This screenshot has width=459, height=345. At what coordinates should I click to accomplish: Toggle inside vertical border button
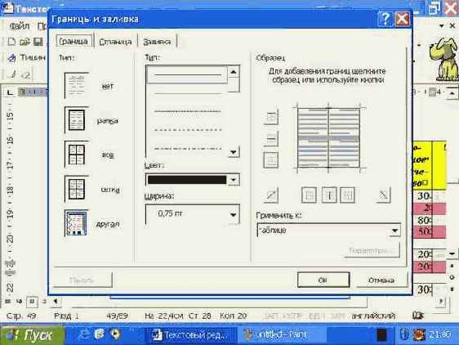(x=329, y=195)
